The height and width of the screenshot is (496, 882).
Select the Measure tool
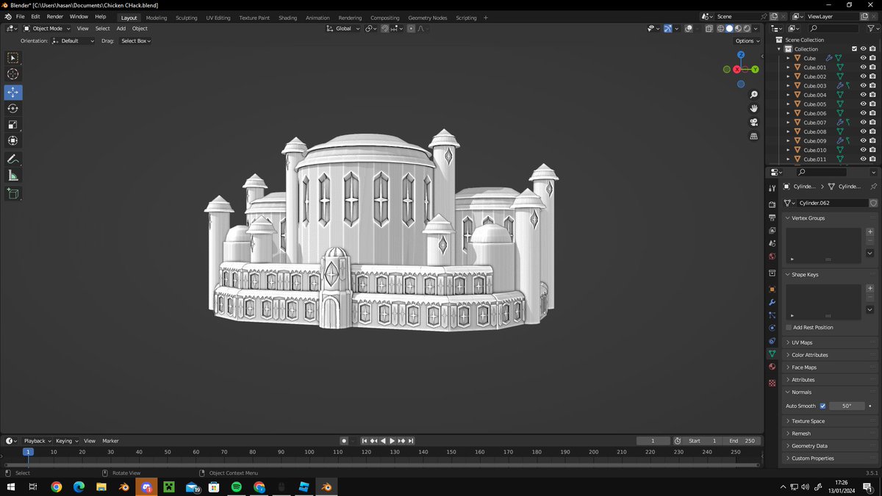point(12,175)
